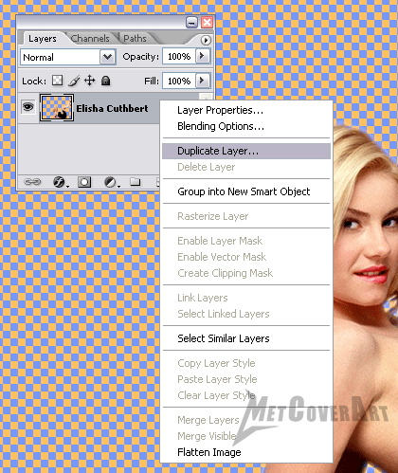Lock image pixels brush icon
398x473 pixels.
[74, 81]
